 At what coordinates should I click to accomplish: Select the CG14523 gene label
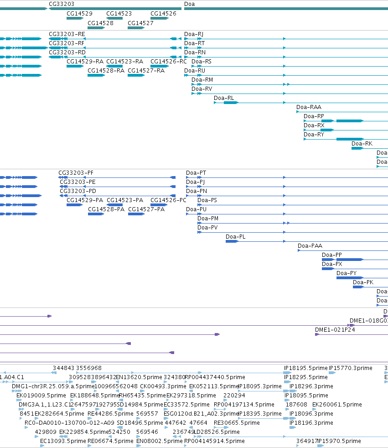click(x=119, y=13)
